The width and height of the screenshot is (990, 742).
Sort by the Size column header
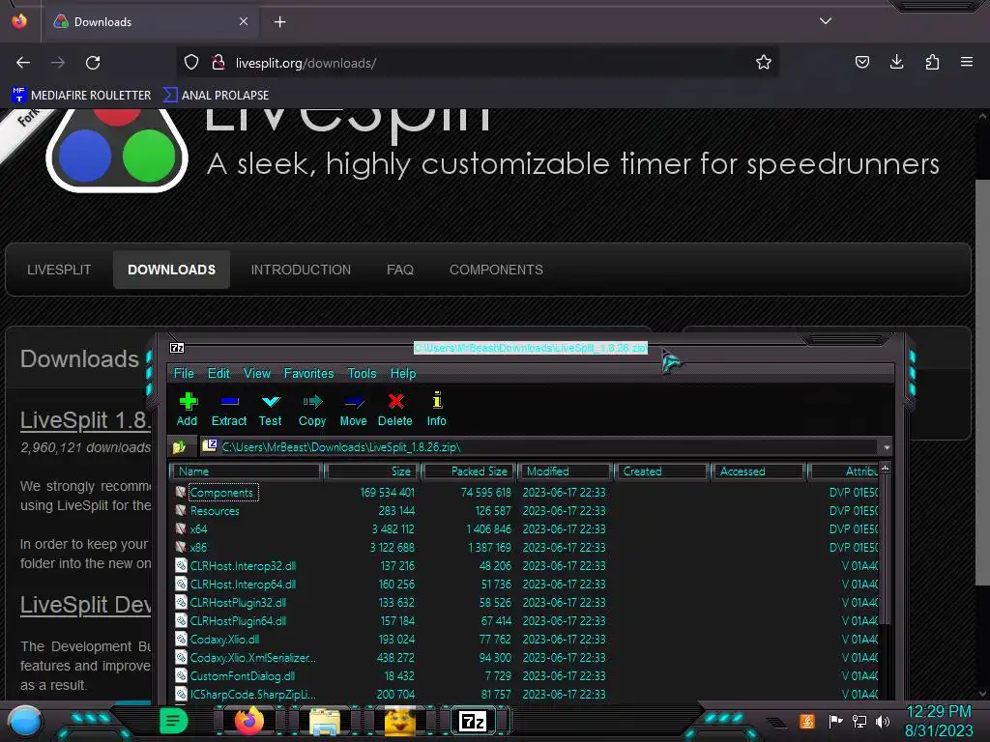[x=372, y=471]
